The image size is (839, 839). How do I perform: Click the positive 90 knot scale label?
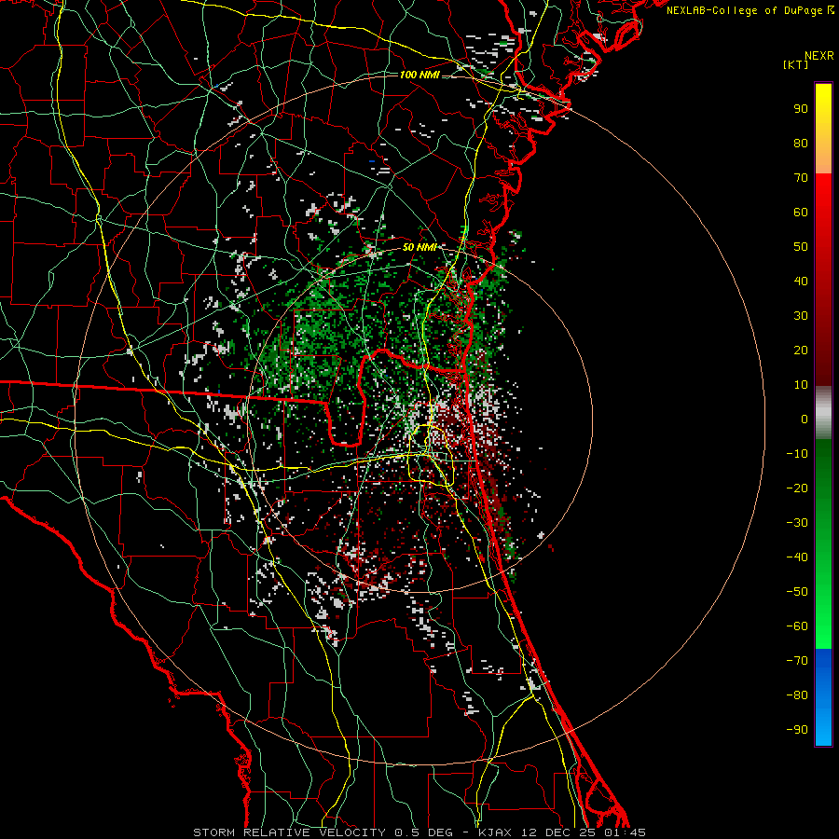pos(801,109)
